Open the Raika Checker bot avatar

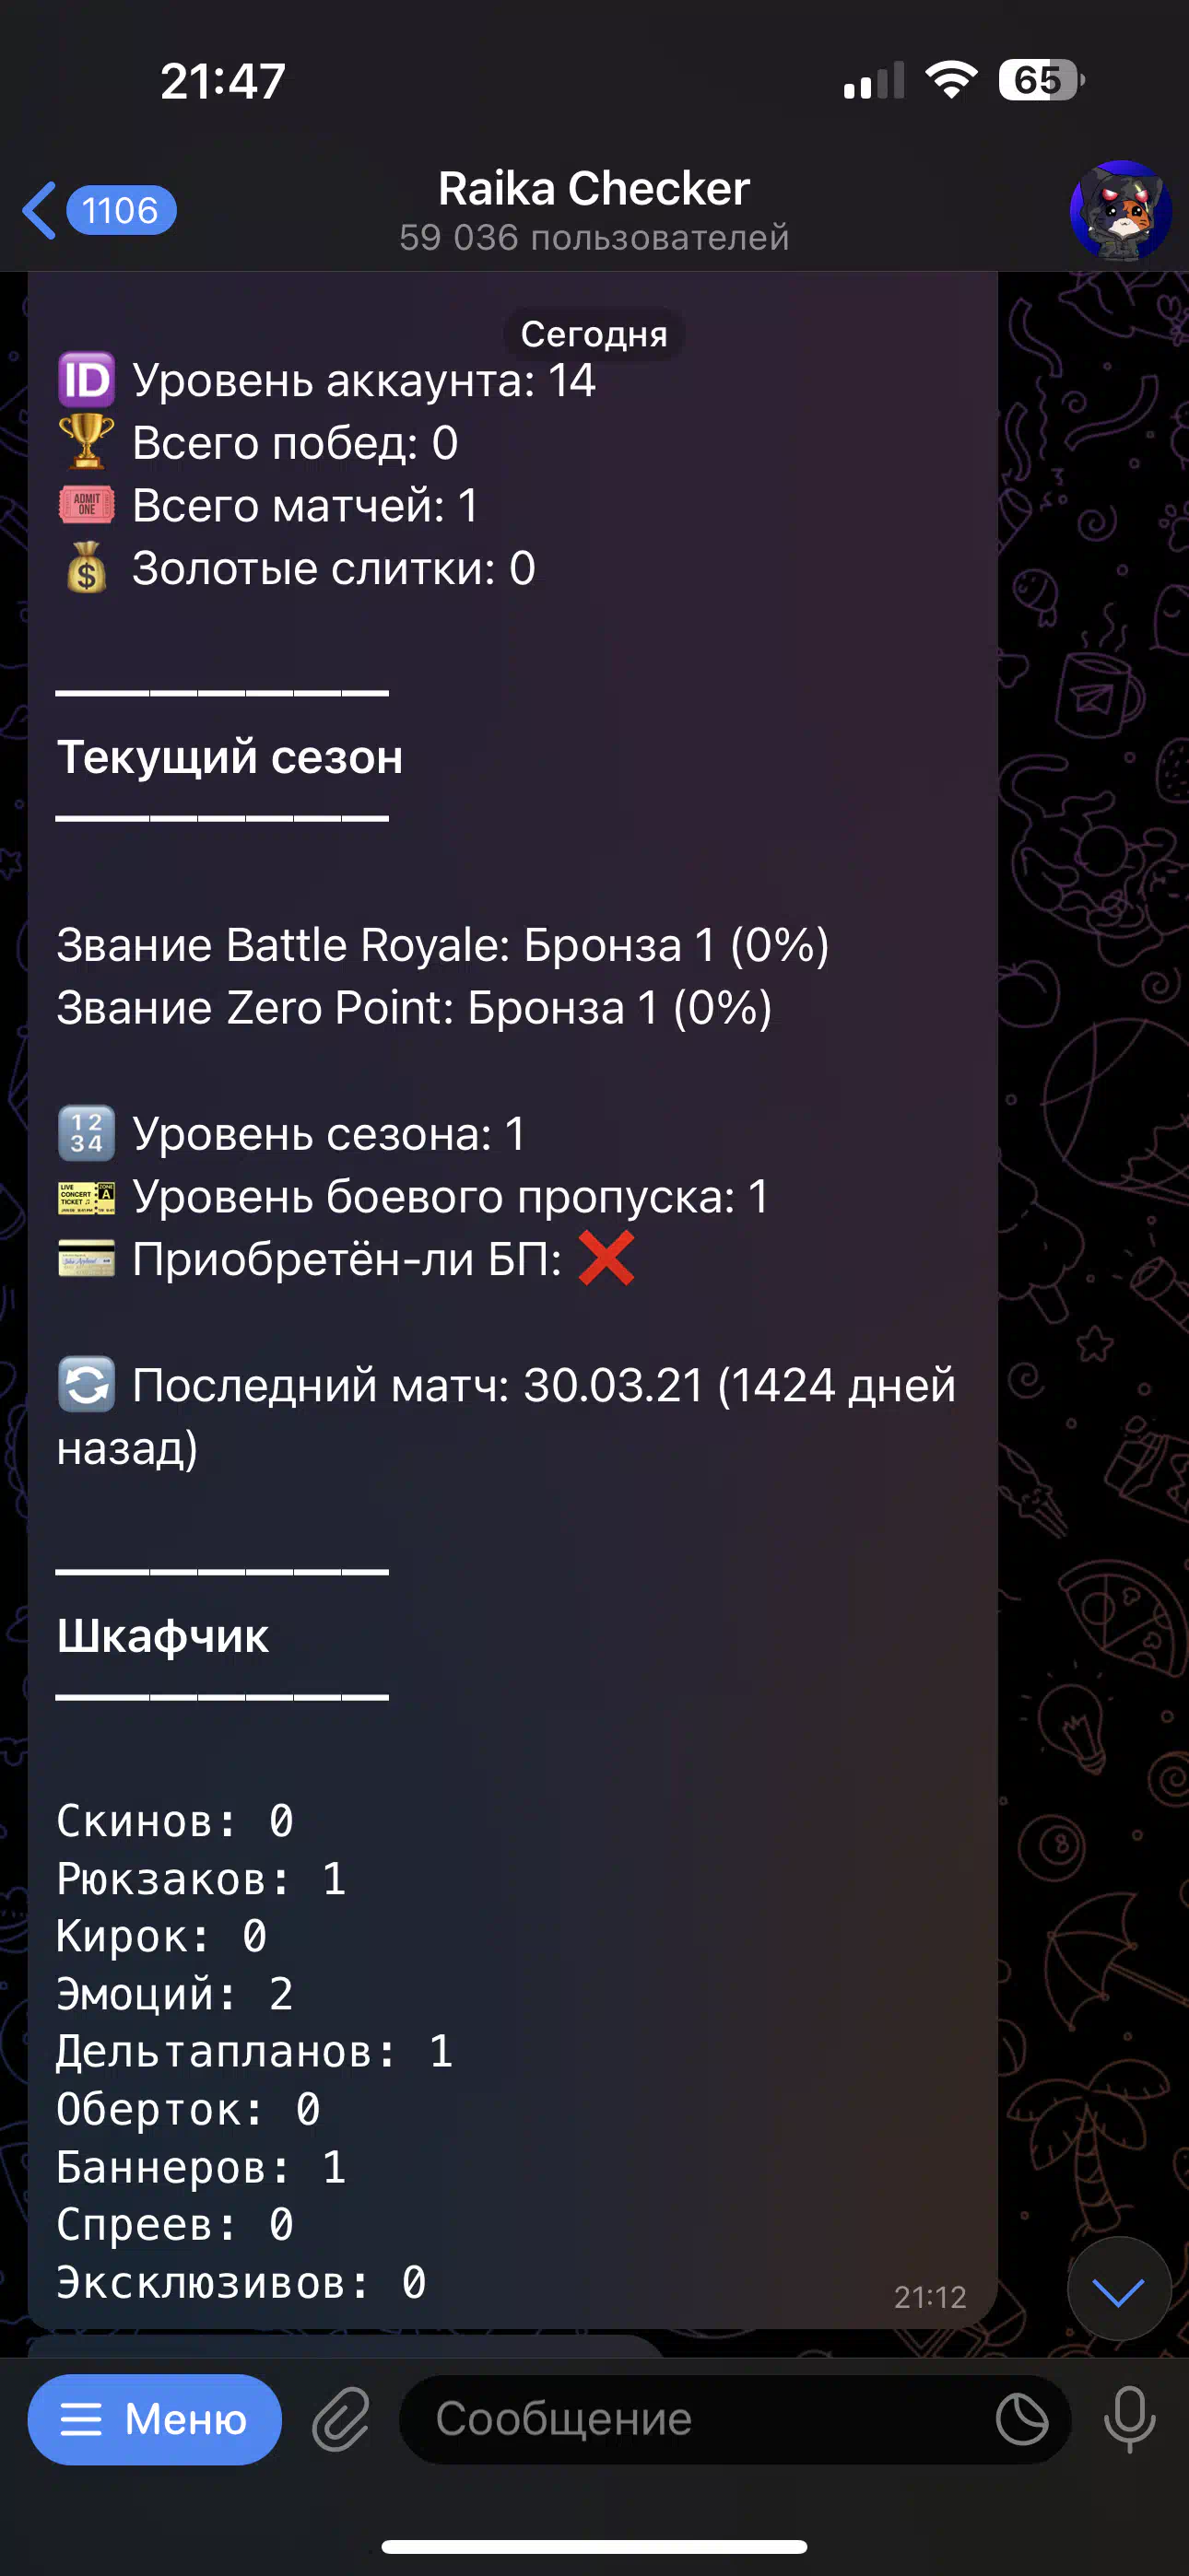[x=1120, y=211]
